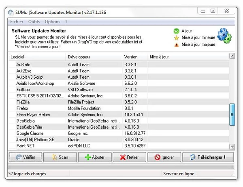Click the Scan button

point(60,157)
